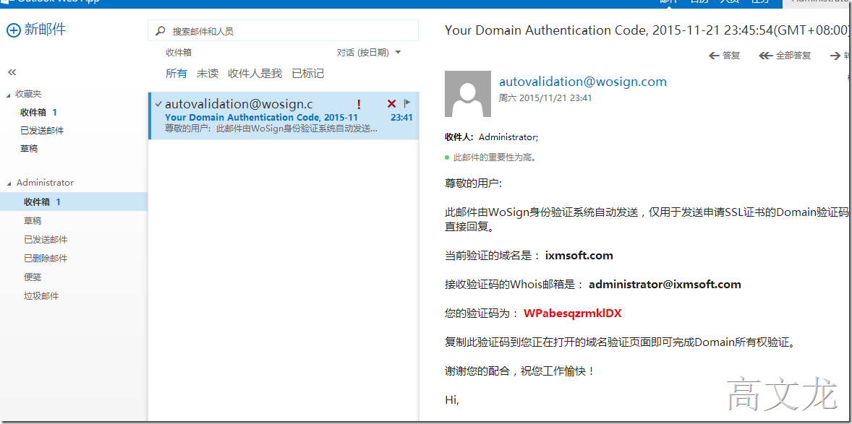The width and height of the screenshot is (852, 424).
Task: Open 收件箱 under 收藏夹
Action: [38, 113]
